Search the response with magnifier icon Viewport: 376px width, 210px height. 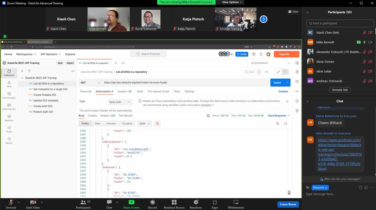pos(286,123)
